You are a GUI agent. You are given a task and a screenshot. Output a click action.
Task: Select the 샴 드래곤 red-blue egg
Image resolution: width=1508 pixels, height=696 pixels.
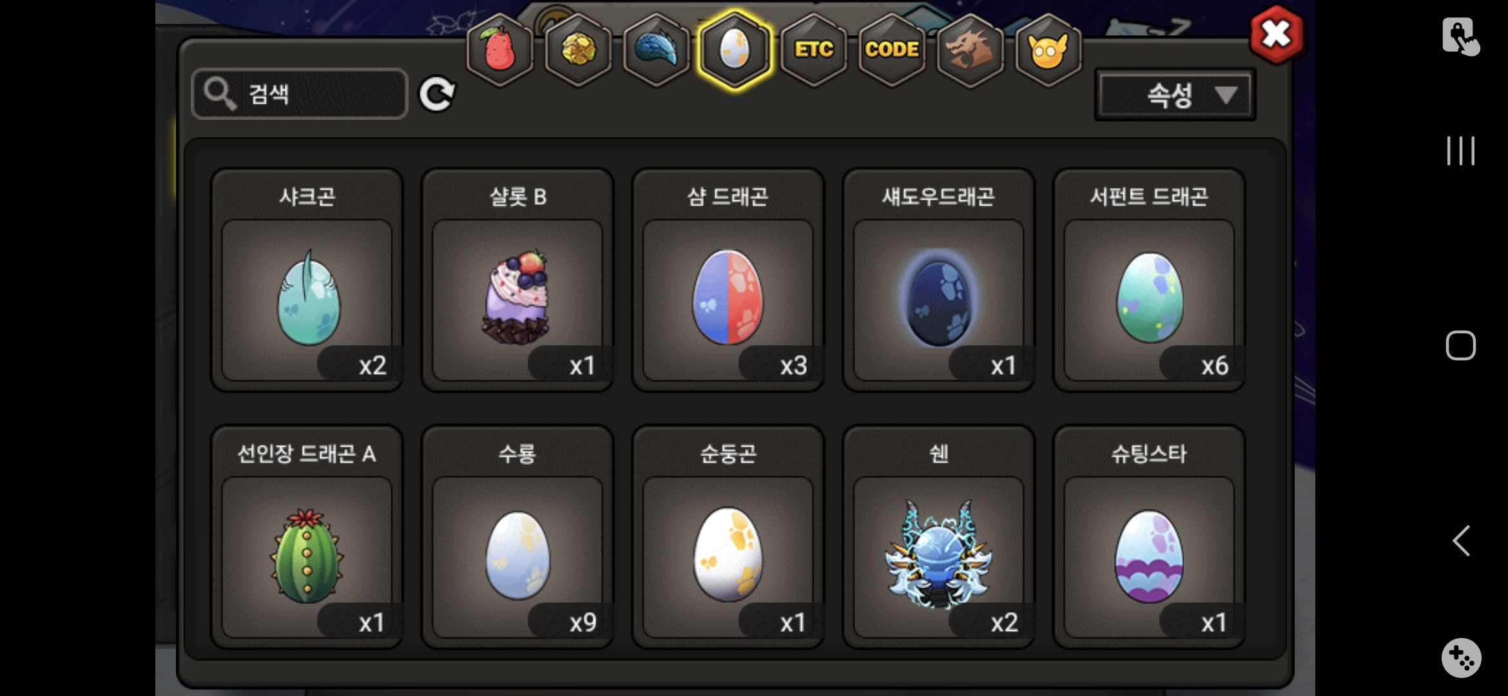pyautogui.click(x=728, y=280)
